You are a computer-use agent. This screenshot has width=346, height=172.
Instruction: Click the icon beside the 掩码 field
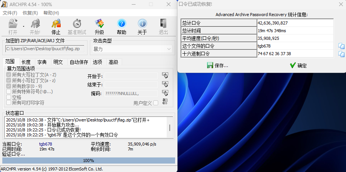tap(165, 93)
